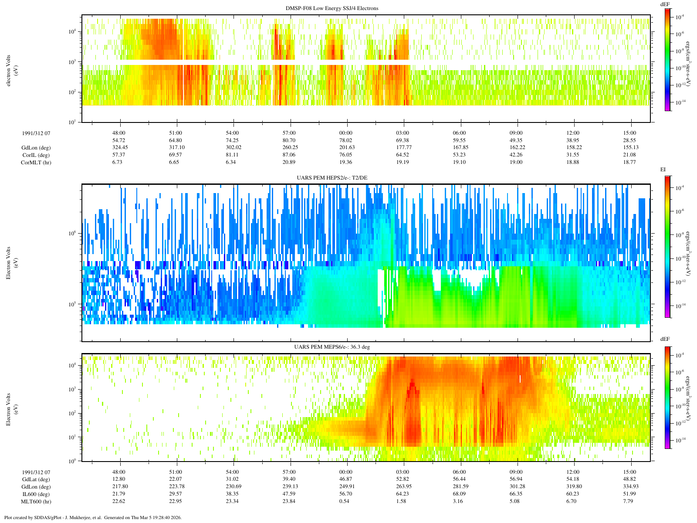The width and height of the screenshot is (697, 523).
Task: Click the 66.35 value in the IL600 row
Action: [516, 494]
